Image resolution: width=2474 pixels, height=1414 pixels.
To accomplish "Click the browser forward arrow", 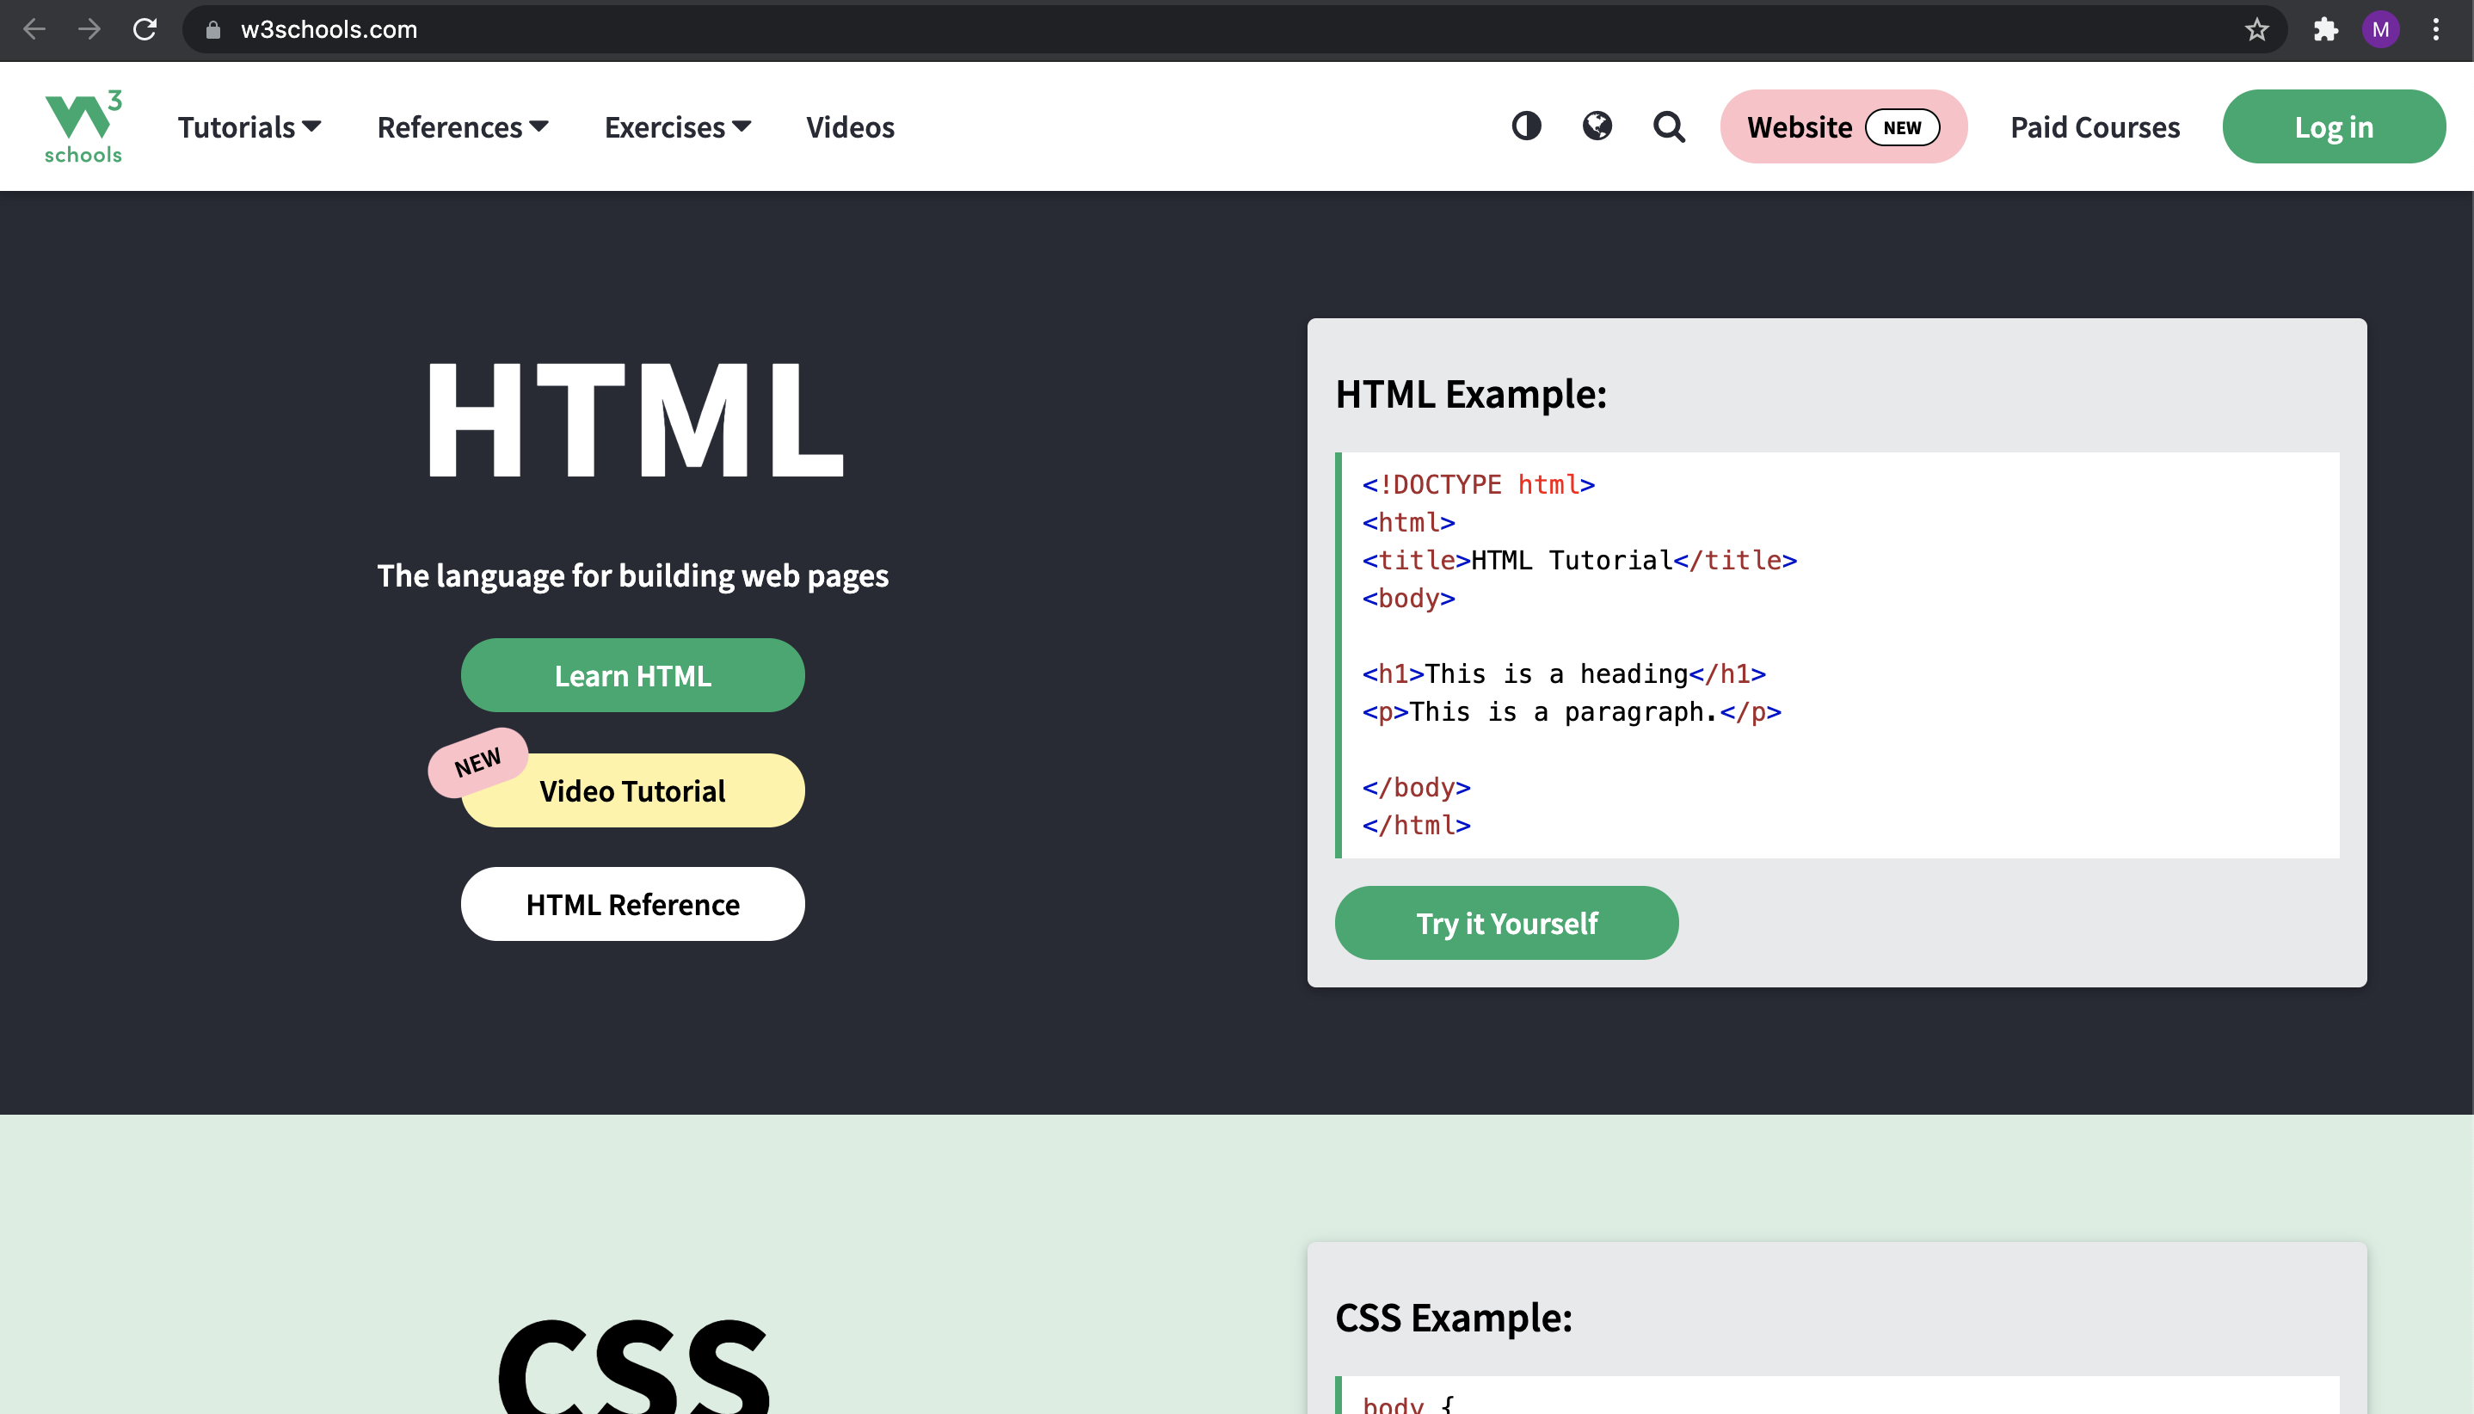I will [89, 29].
